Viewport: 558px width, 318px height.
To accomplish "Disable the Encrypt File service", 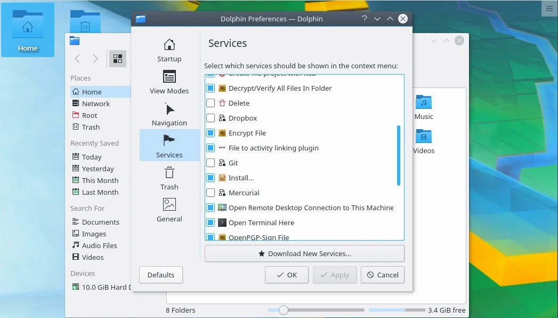I will point(211,133).
